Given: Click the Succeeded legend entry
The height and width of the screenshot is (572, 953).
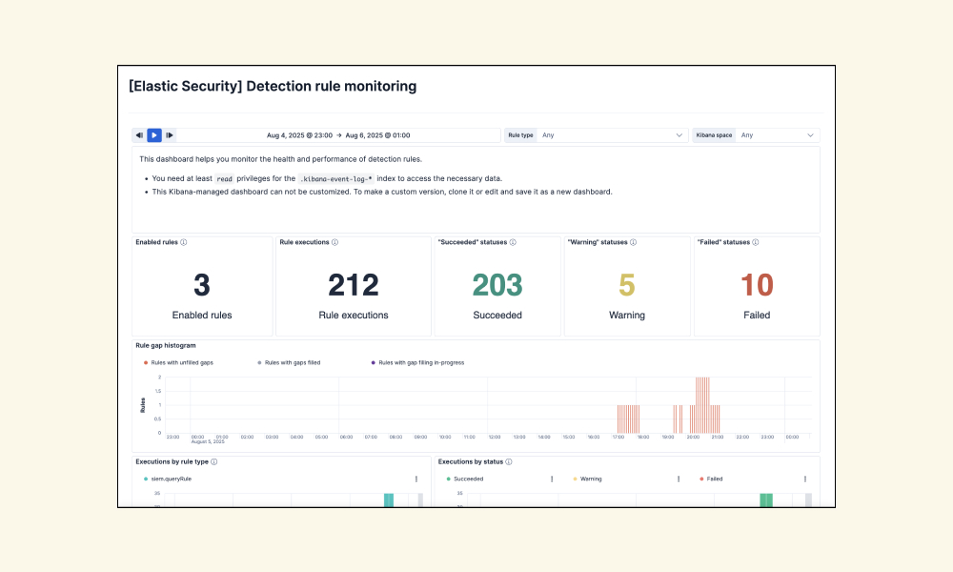Looking at the screenshot, I should [465, 479].
